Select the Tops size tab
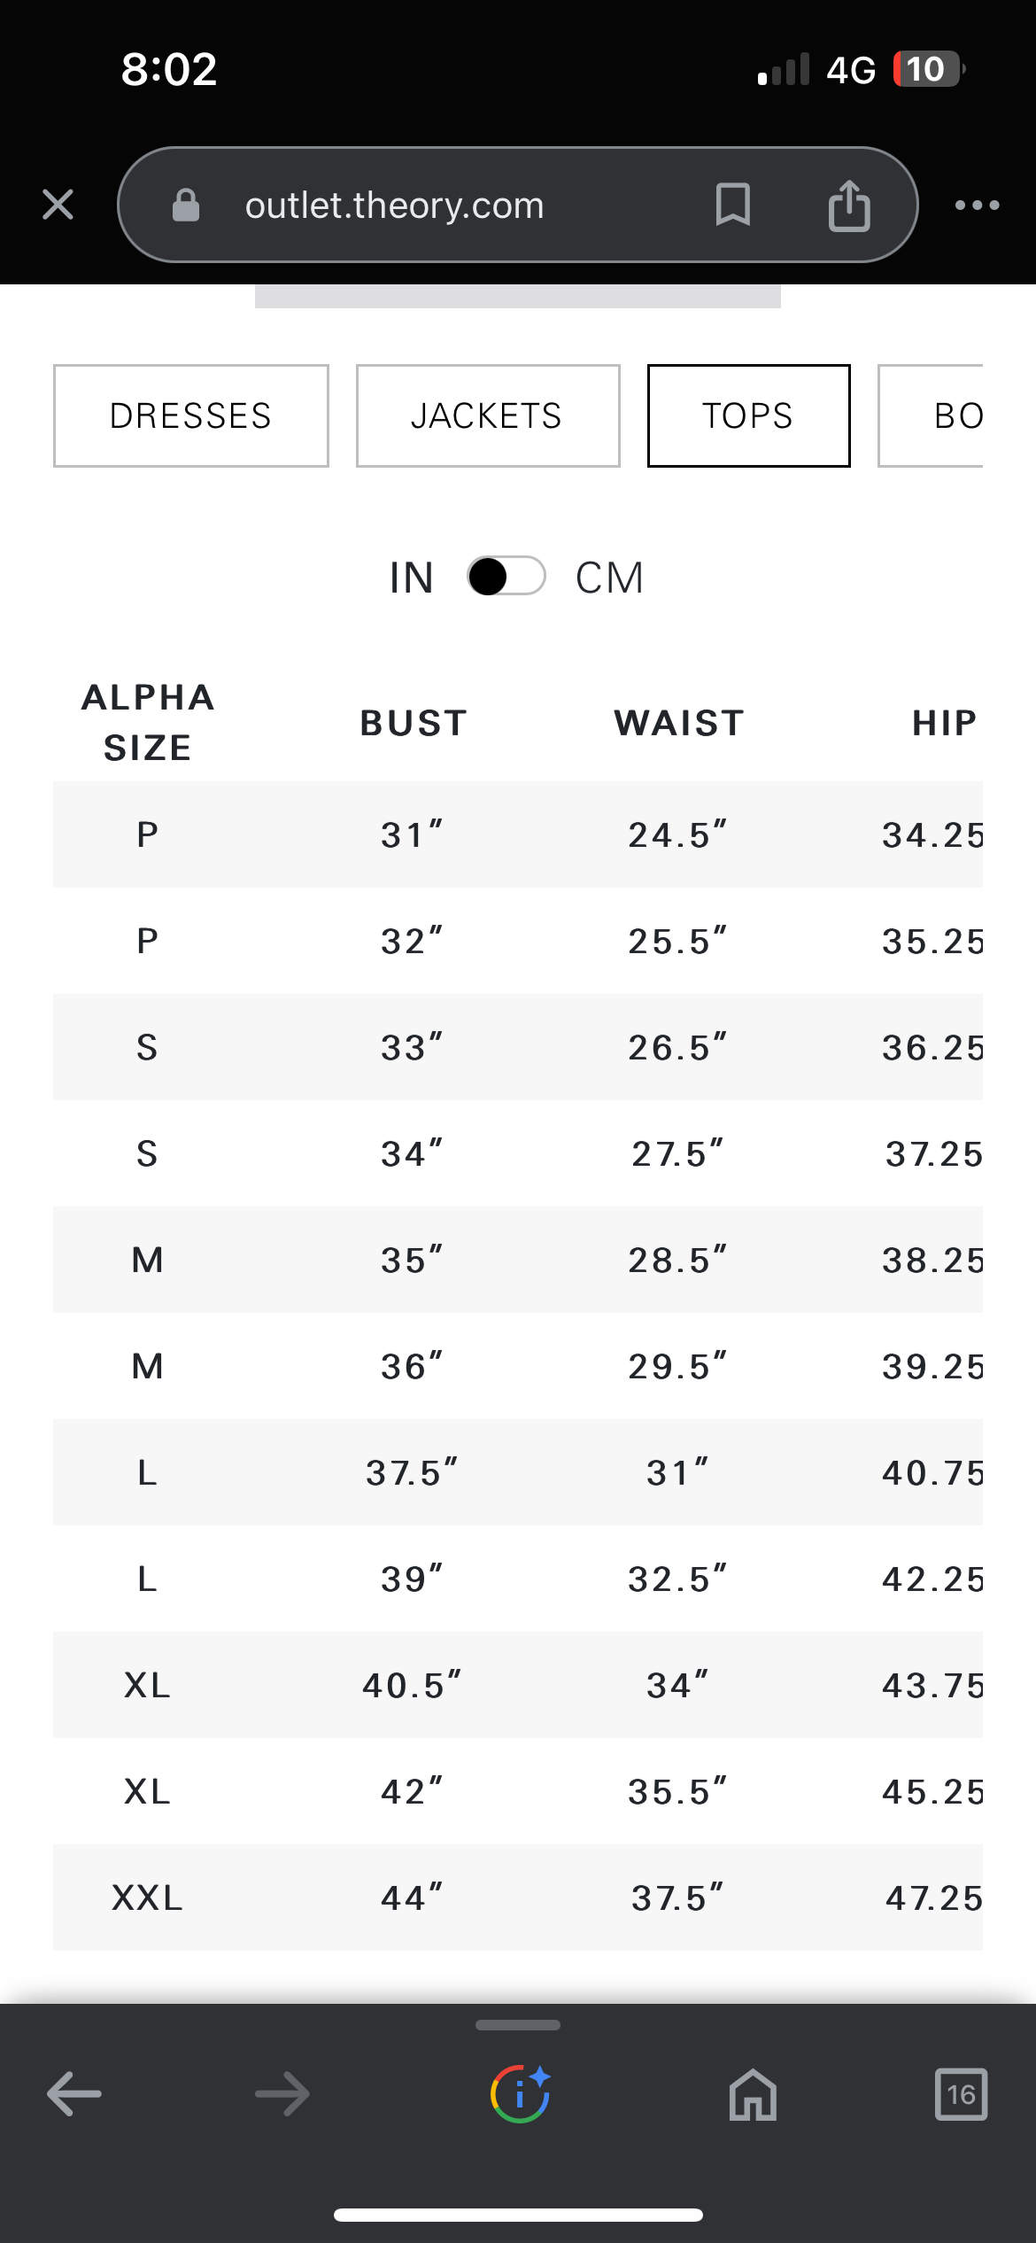This screenshot has height=2243, width=1036. (x=749, y=415)
